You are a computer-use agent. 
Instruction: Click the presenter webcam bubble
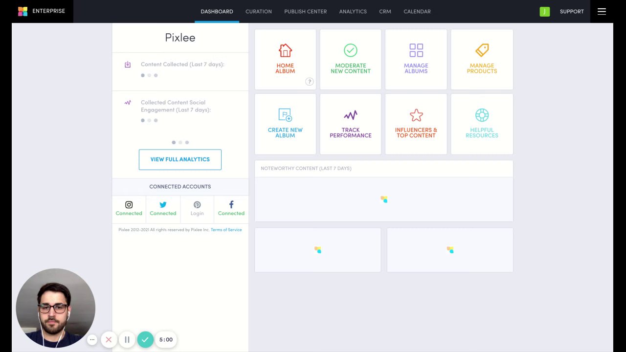pyautogui.click(x=56, y=308)
